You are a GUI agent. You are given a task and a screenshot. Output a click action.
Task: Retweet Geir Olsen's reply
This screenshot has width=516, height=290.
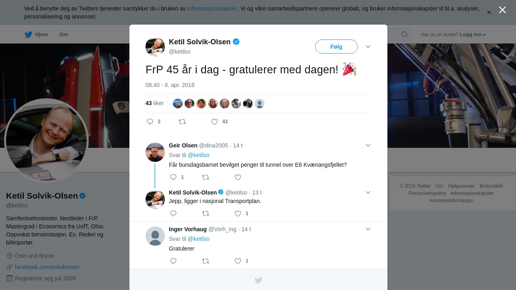coord(206,177)
